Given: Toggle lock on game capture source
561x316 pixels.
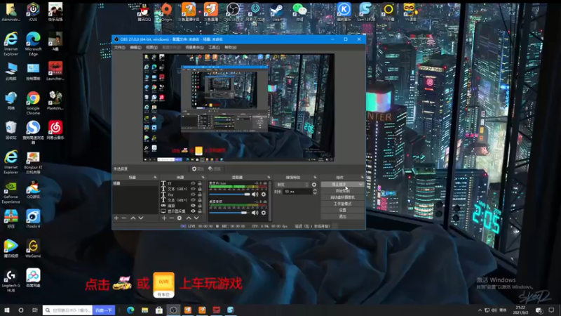Looking at the screenshot, I should (x=200, y=206).
